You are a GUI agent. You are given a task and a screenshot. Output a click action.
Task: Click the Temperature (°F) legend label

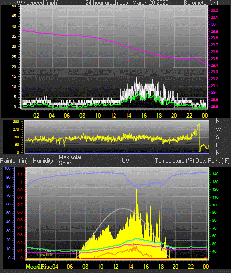(x=174, y=161)
